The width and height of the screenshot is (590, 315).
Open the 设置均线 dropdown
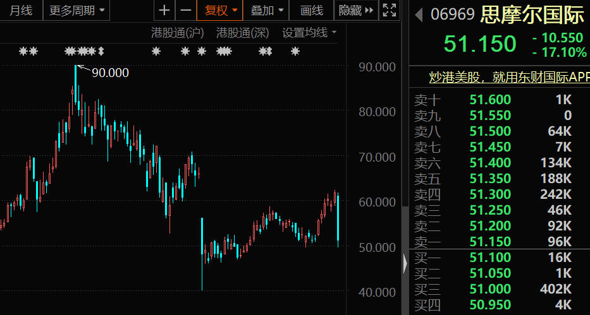(309, 32)
